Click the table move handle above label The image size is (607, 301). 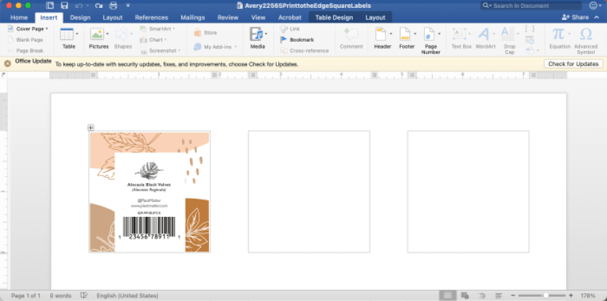click(90, 127)
